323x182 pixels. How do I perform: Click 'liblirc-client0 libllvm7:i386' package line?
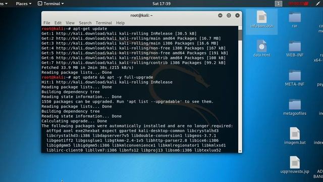(x=134, y=150)
